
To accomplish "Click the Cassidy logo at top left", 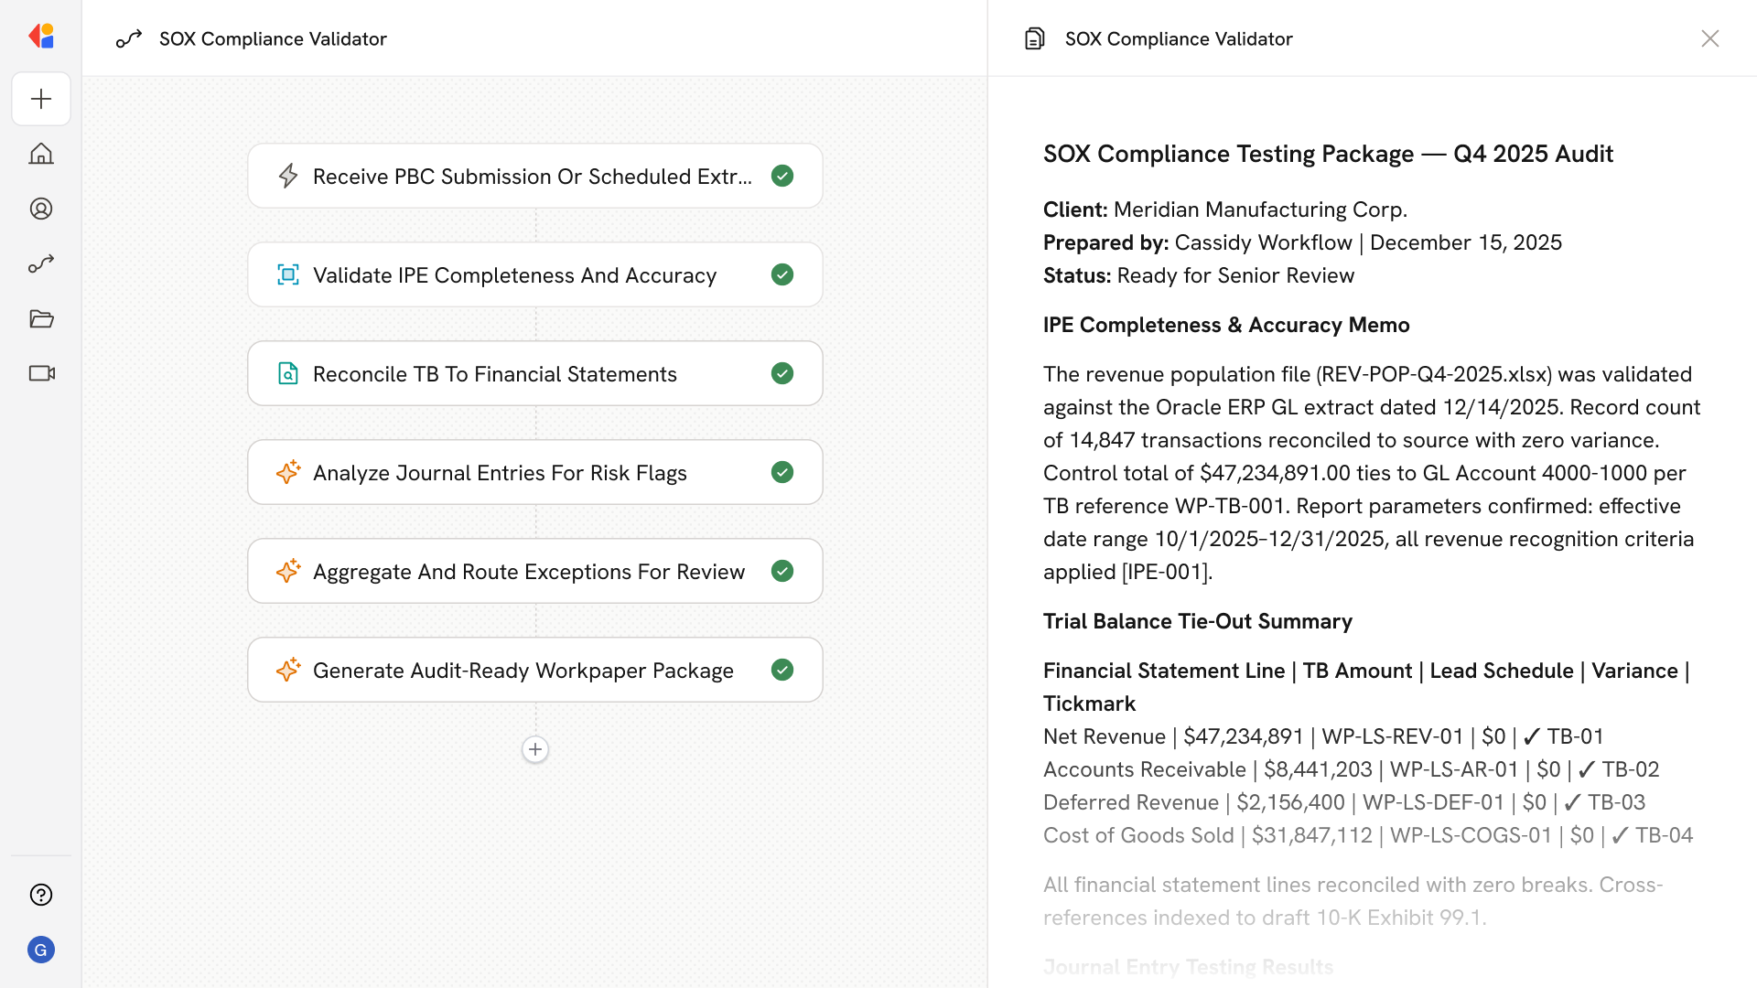I will pos(41,37).
